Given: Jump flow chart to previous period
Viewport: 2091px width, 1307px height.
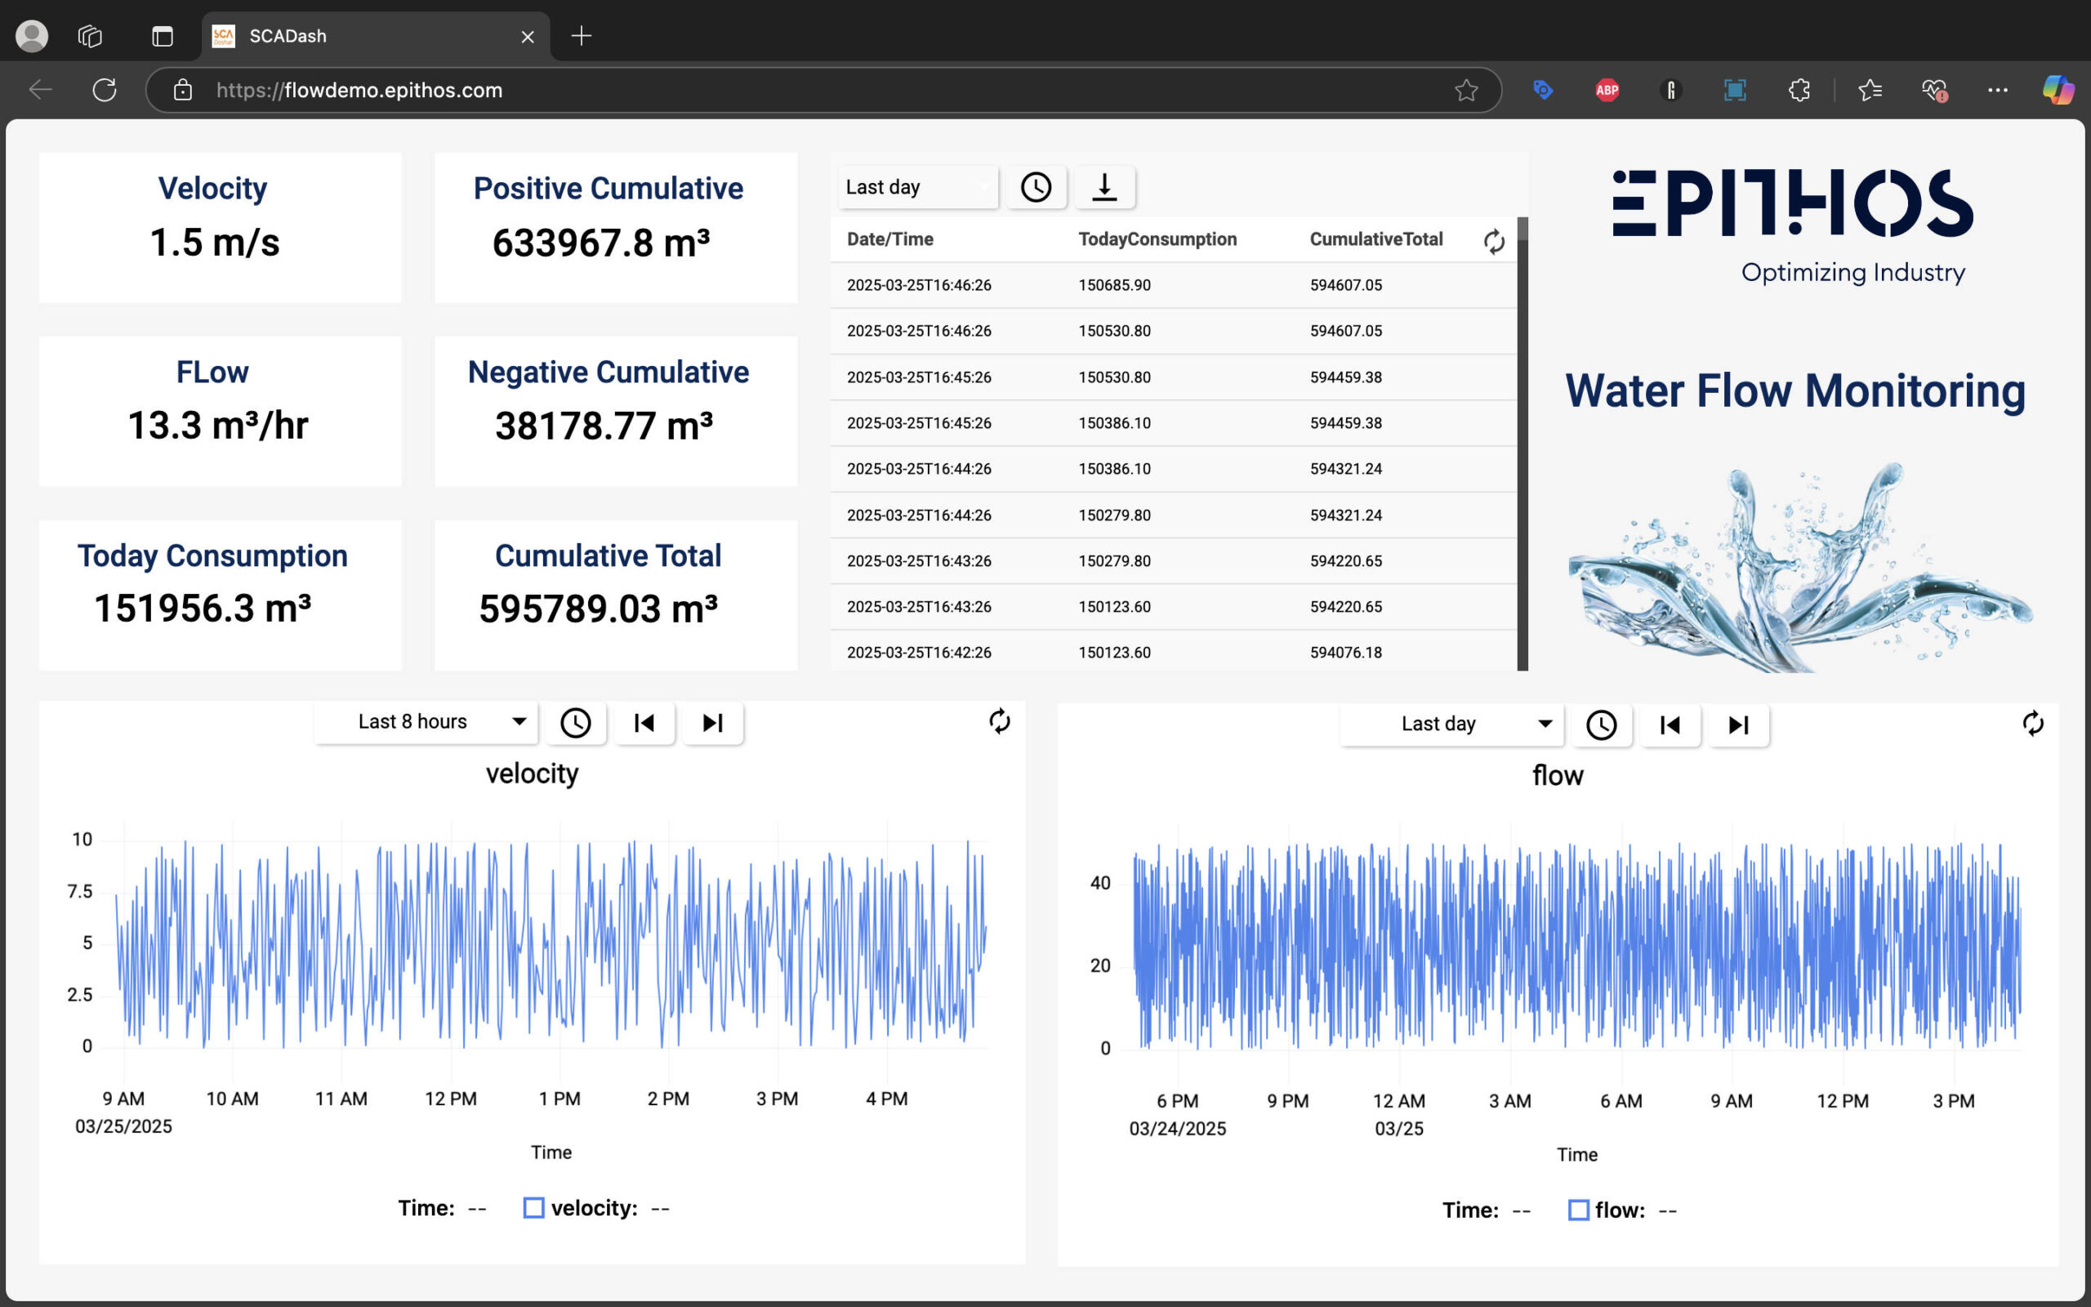Looking at the screenshot, I should tap(1670, 725).
